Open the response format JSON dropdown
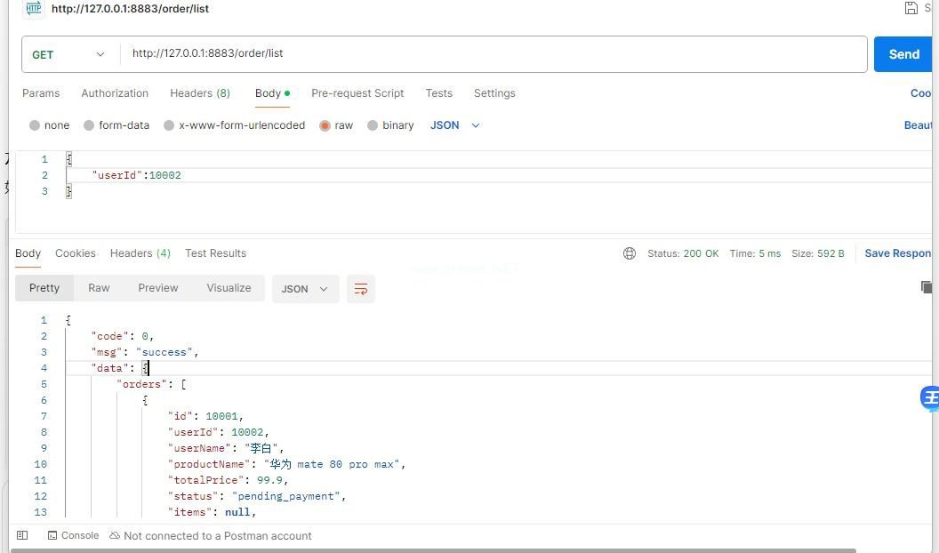The height and width of the screenshot is (553, 939). 305,289
